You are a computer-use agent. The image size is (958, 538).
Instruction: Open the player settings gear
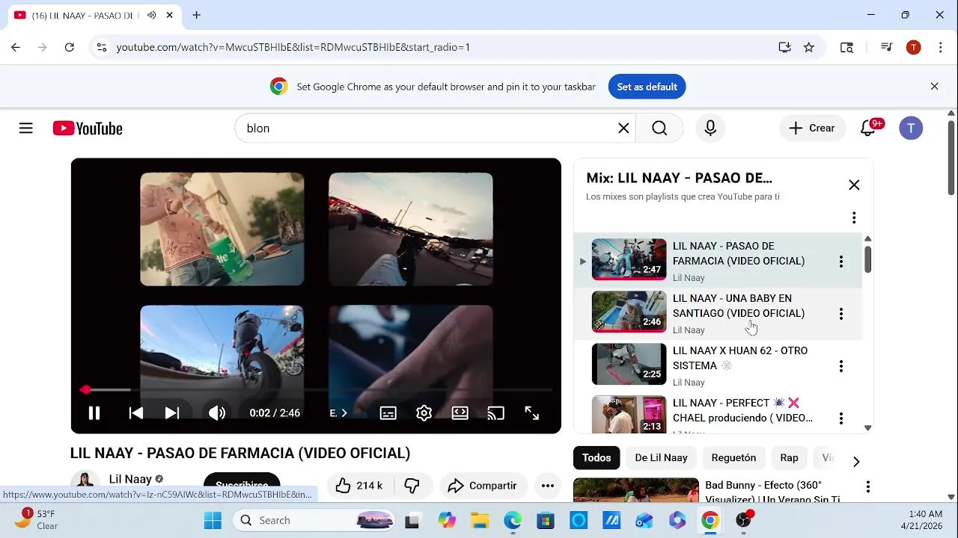point(424,413)
